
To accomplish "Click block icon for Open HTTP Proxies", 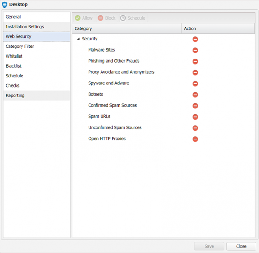I will pos(195,139).
